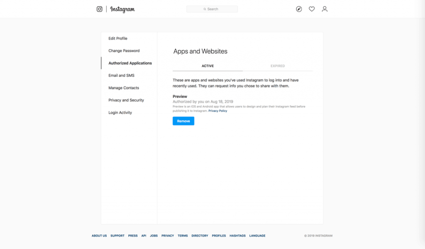The image size is (425, 249).
Task: Open the Activity heart icon
Action: click(x=312, y=9)
